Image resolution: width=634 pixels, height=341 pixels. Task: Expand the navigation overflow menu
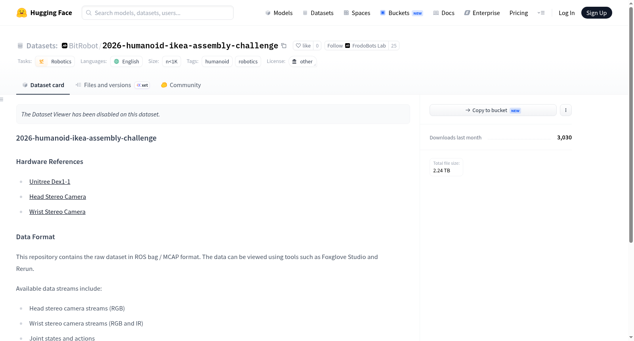[541, 13]
